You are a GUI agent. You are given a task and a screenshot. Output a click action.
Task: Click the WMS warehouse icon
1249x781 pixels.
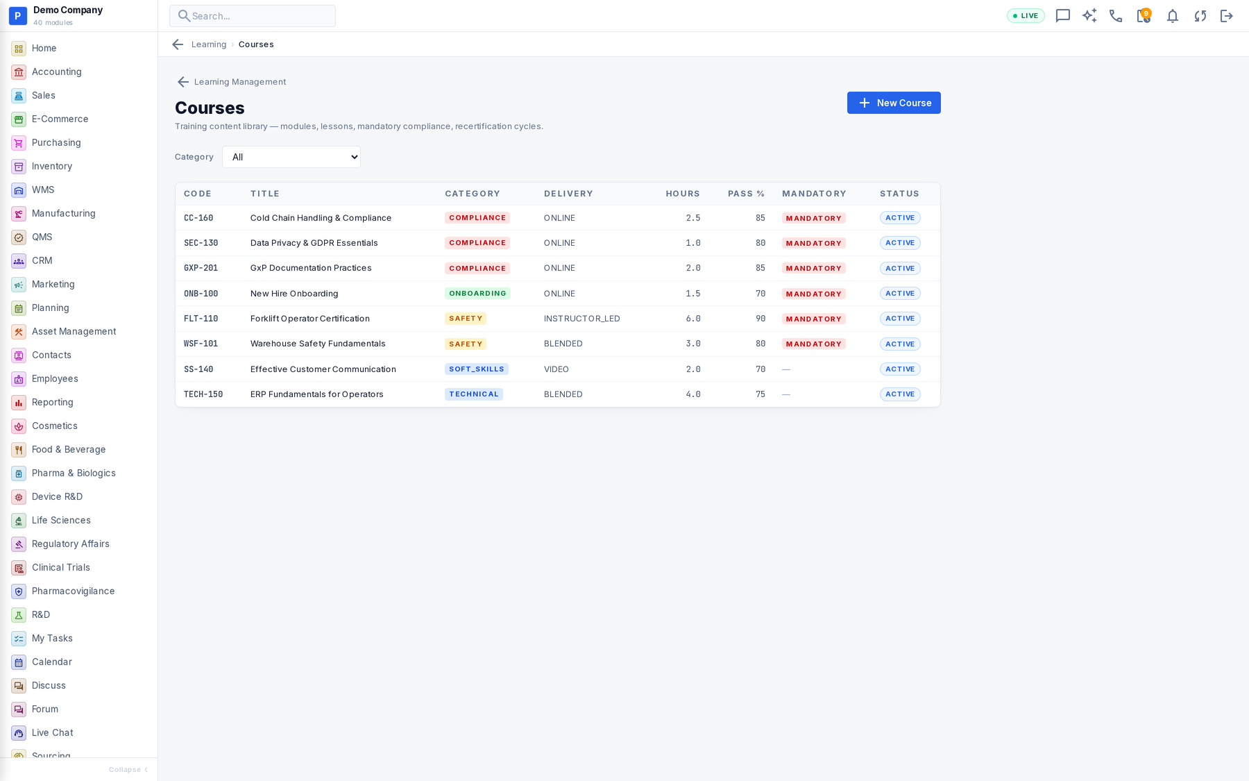pyautogui.click(x=19, y=190)
